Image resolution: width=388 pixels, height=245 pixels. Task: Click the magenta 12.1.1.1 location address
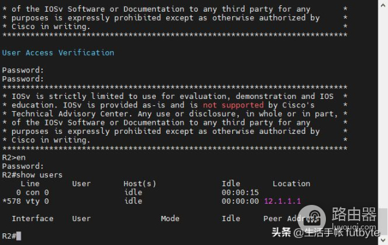[x=283, y=200]
